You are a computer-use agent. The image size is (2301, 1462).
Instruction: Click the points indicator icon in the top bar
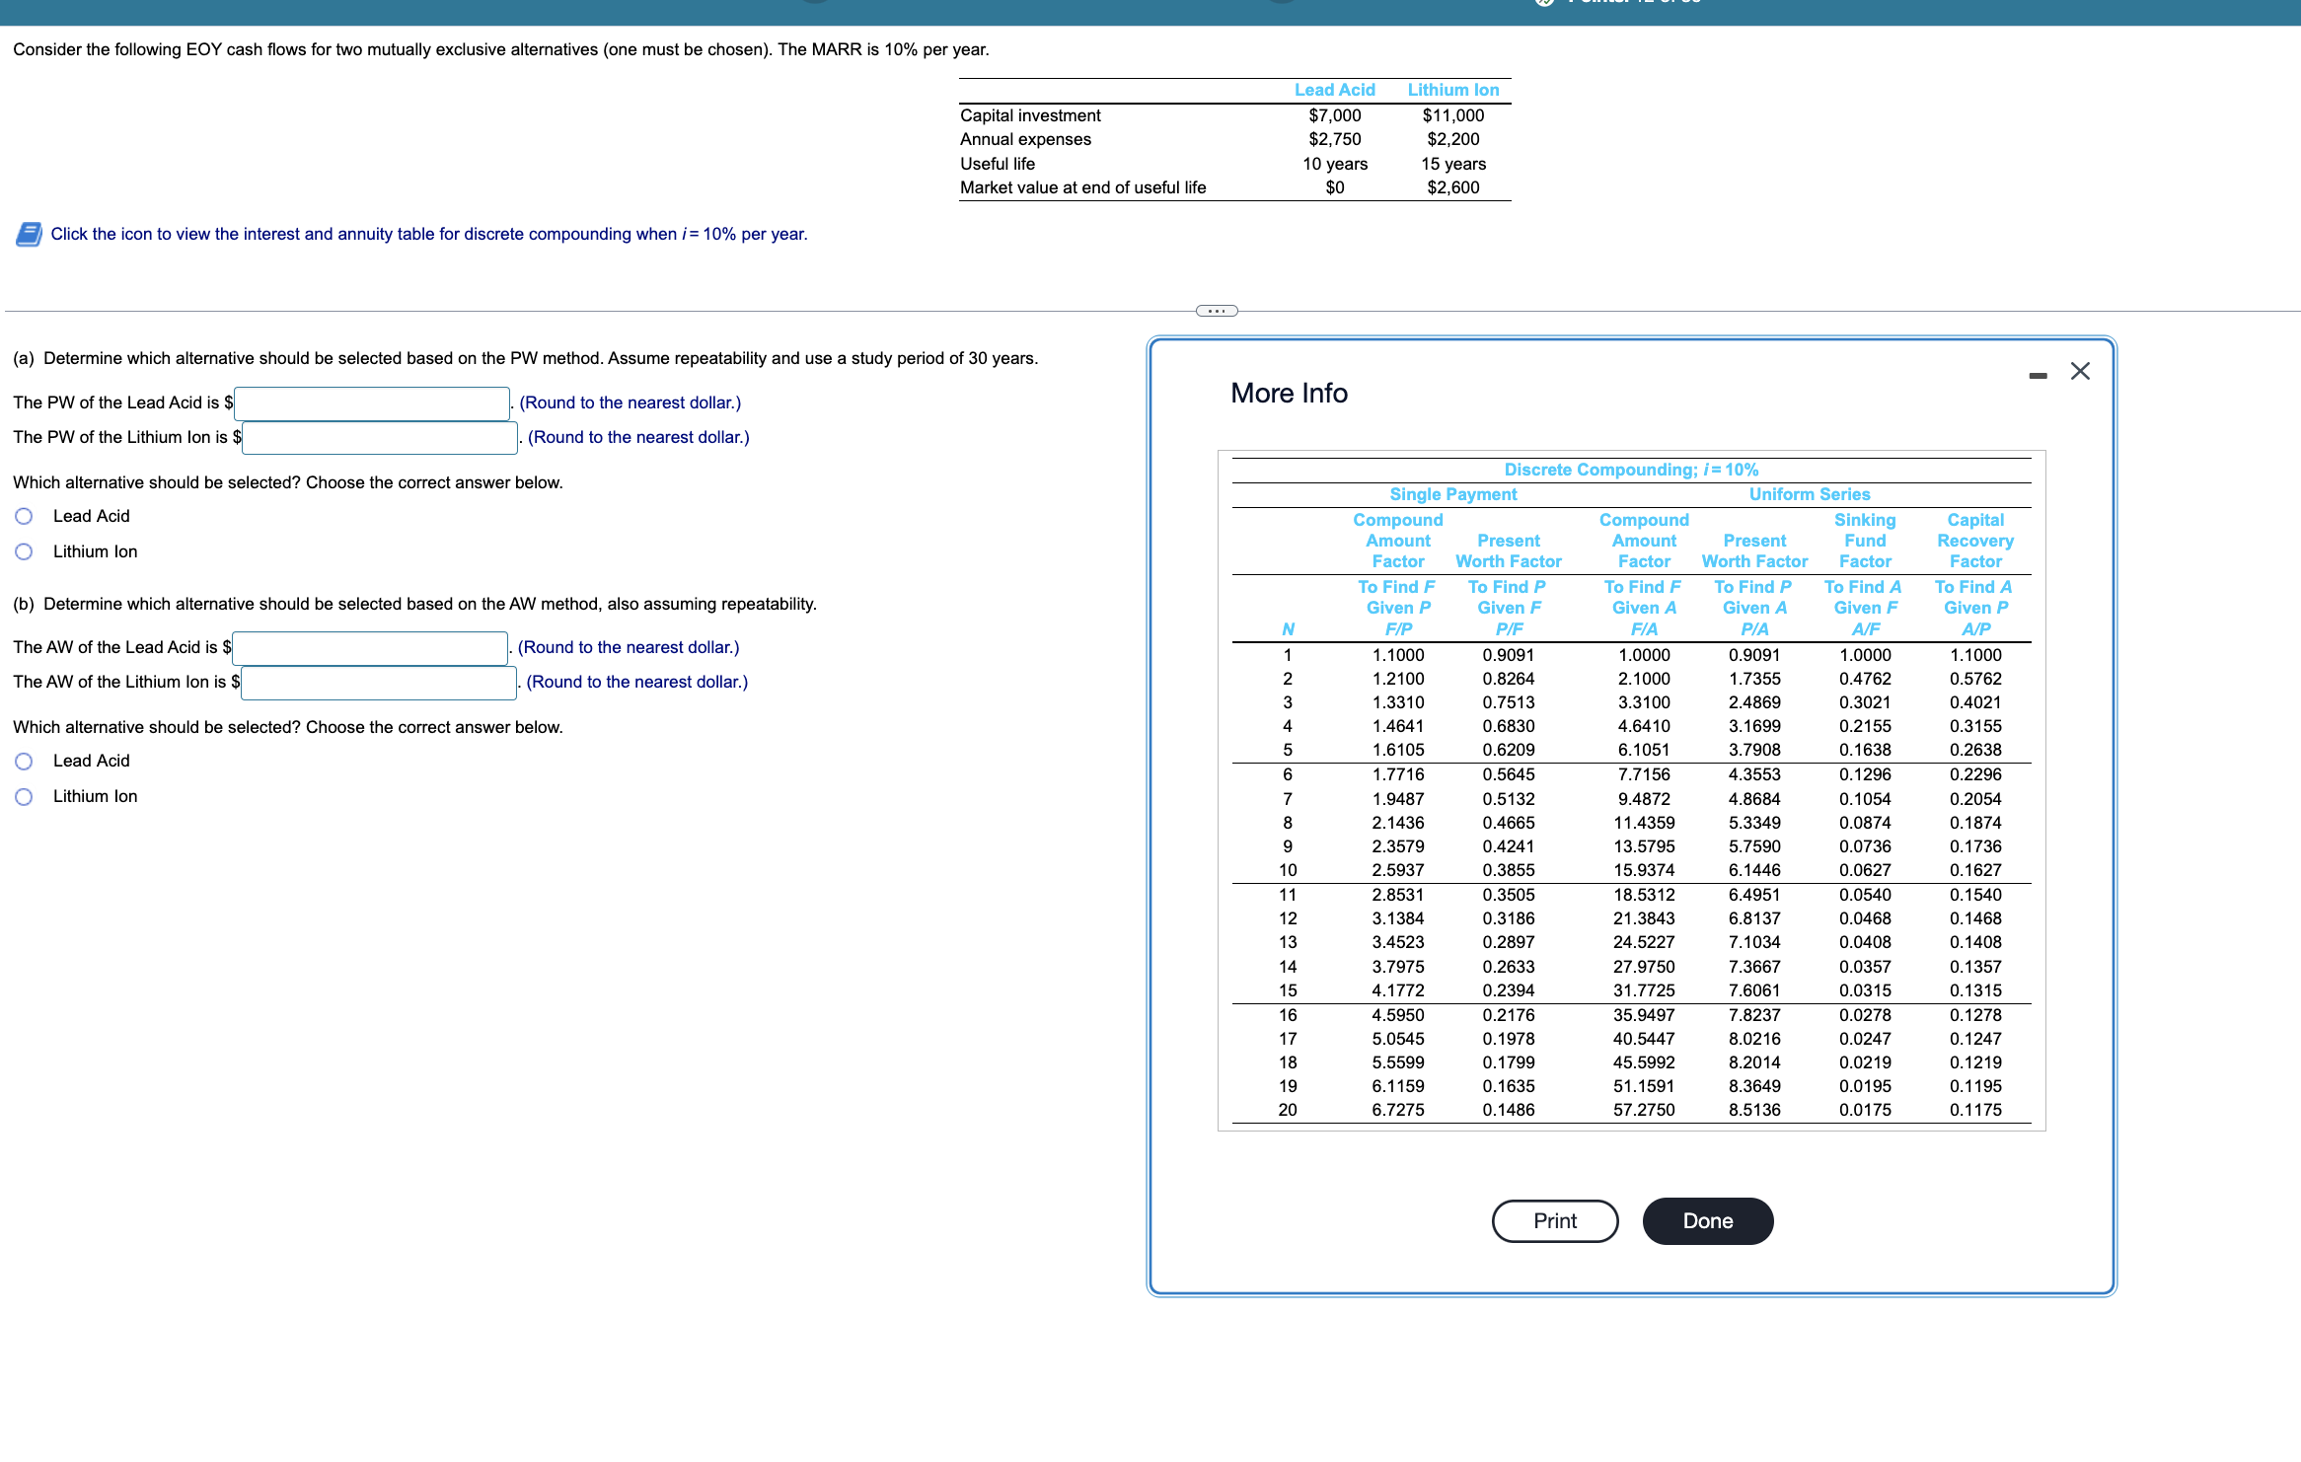[1543, 4]
